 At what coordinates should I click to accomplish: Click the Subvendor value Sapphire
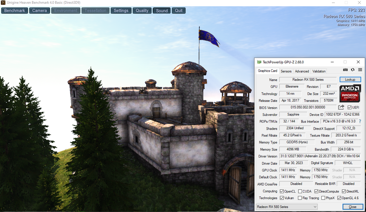pyautogui.click(x=293, y=114)
